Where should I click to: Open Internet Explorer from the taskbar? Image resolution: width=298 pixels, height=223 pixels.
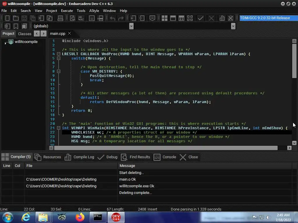[x=26, y=217]
